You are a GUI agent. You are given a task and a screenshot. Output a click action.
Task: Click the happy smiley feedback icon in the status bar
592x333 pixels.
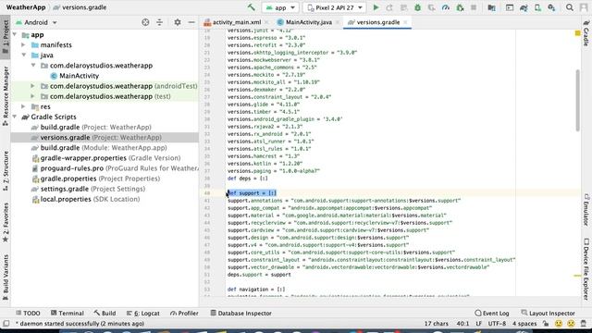pyautogui.click(x=559, y=324)
